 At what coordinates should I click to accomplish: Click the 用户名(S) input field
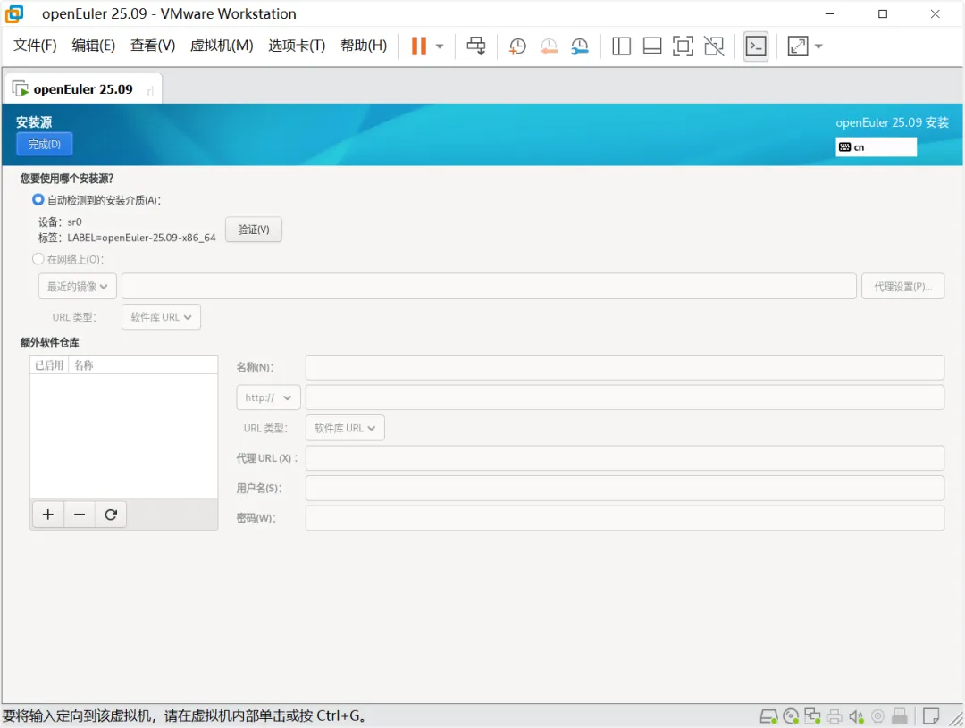pyautogui.click(x=625, y=488)
